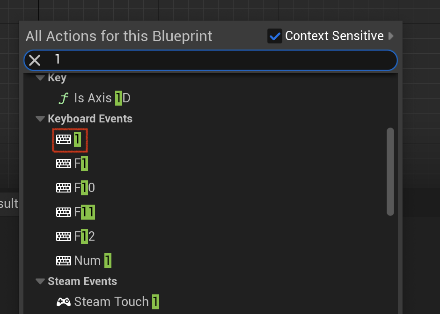The width and height of the screenshot is (440, 314).
Task: Click the keyboard icon beside F12
Action: (64, 236)
